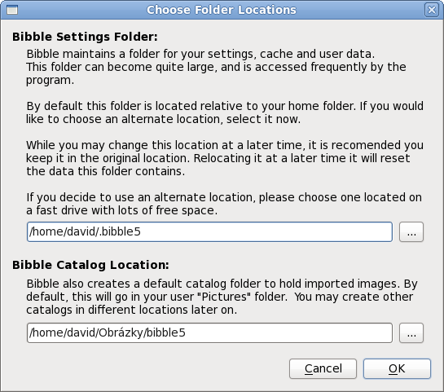444x392 pixels.
Task: Click the Bibble Catalog Location heading
Action: point(90,265)
